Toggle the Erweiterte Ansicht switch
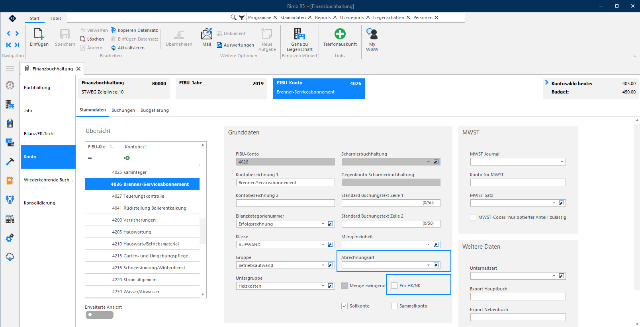Screen dimensions: 640x327 tap(100, 315)
